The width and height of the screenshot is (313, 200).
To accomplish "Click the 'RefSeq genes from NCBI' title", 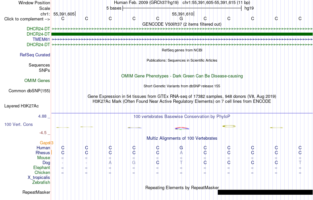I will tap(182, 50).
